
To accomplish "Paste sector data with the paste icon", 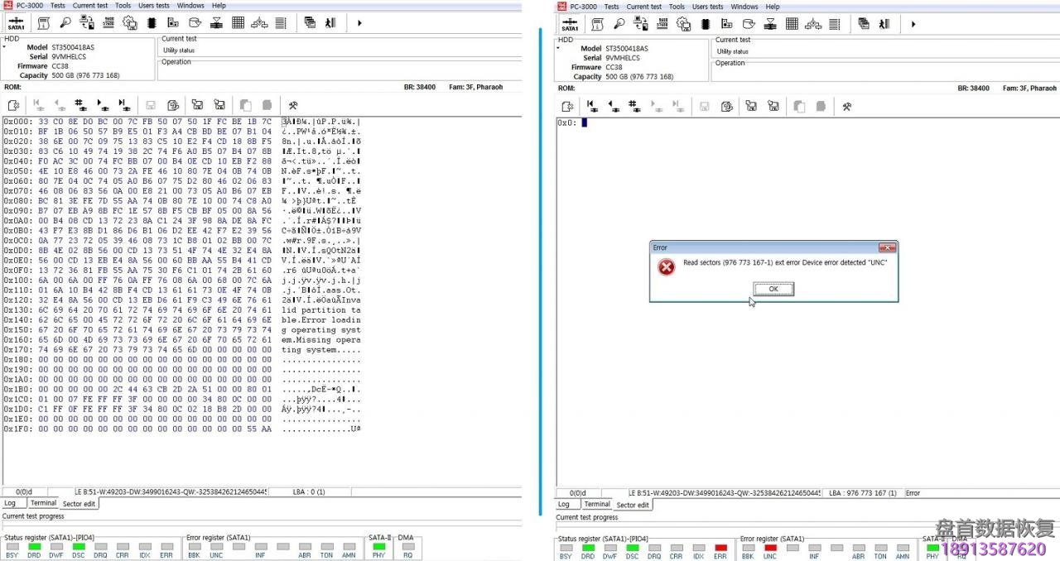I will (266, 105).
